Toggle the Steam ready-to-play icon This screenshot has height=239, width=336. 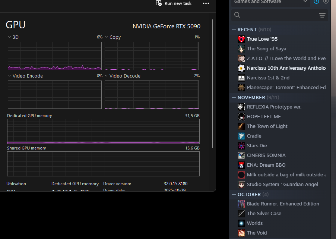click(326, 2)
